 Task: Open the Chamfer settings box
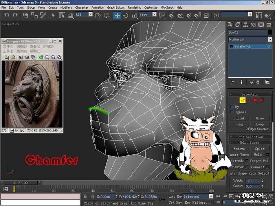pyautogui.click(x=247, y=167)
